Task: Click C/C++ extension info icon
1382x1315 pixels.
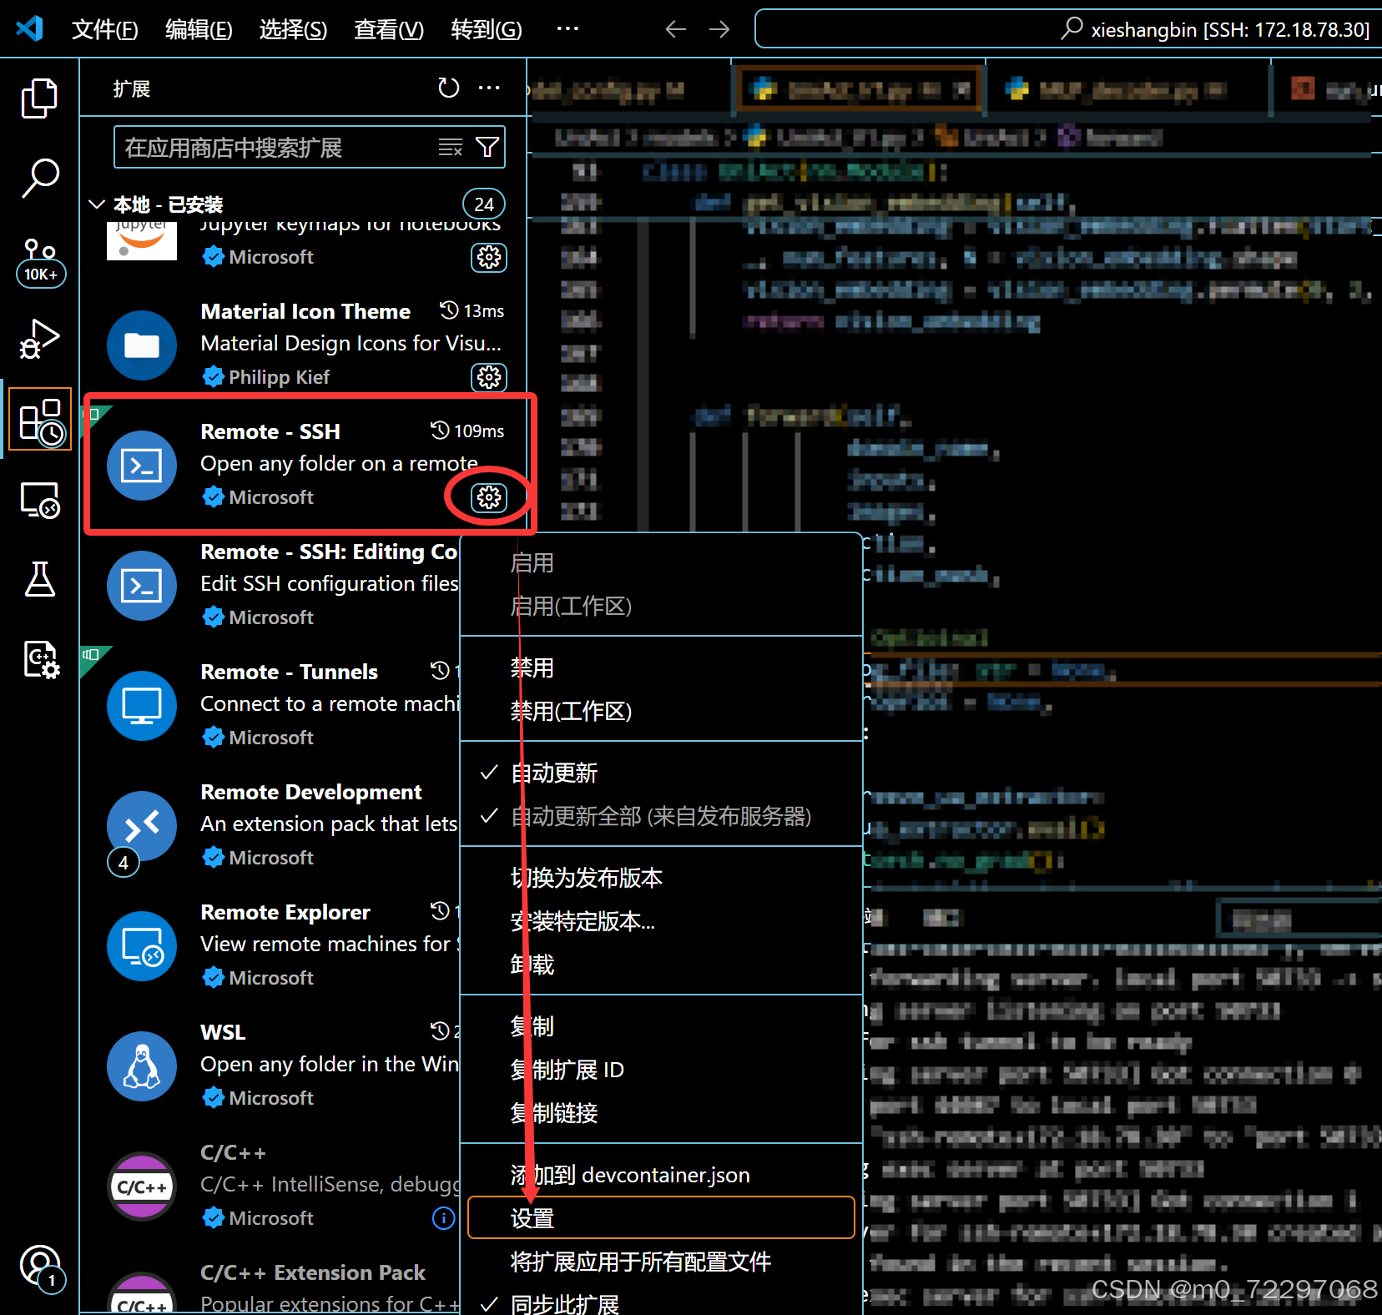Action: (x=444, y=1218)
